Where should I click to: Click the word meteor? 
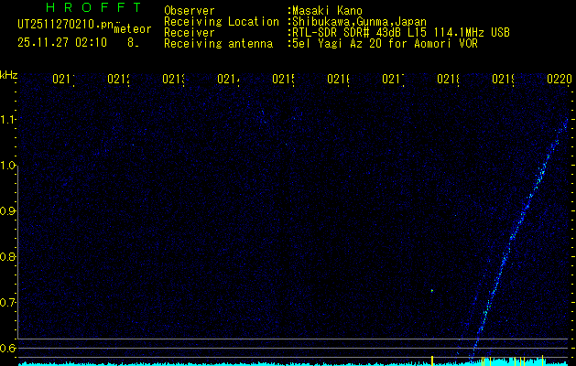pyautogui.click(x=133, y=29)
